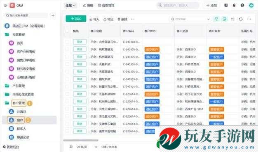Viewport: 258px width, 152px height.
Task: Click the orange status tag in 帆软简道云 row
Action: click(152, 50)
